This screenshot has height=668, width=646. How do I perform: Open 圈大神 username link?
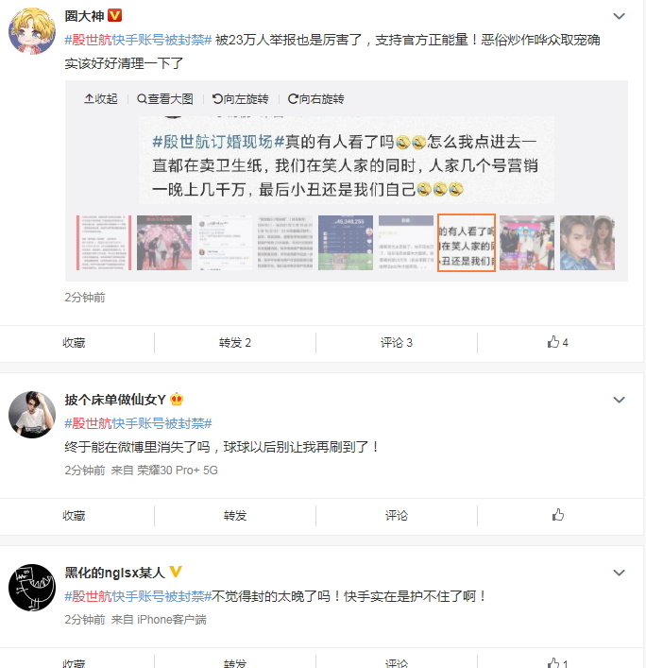pyautogui.click(x=84, y=16)
